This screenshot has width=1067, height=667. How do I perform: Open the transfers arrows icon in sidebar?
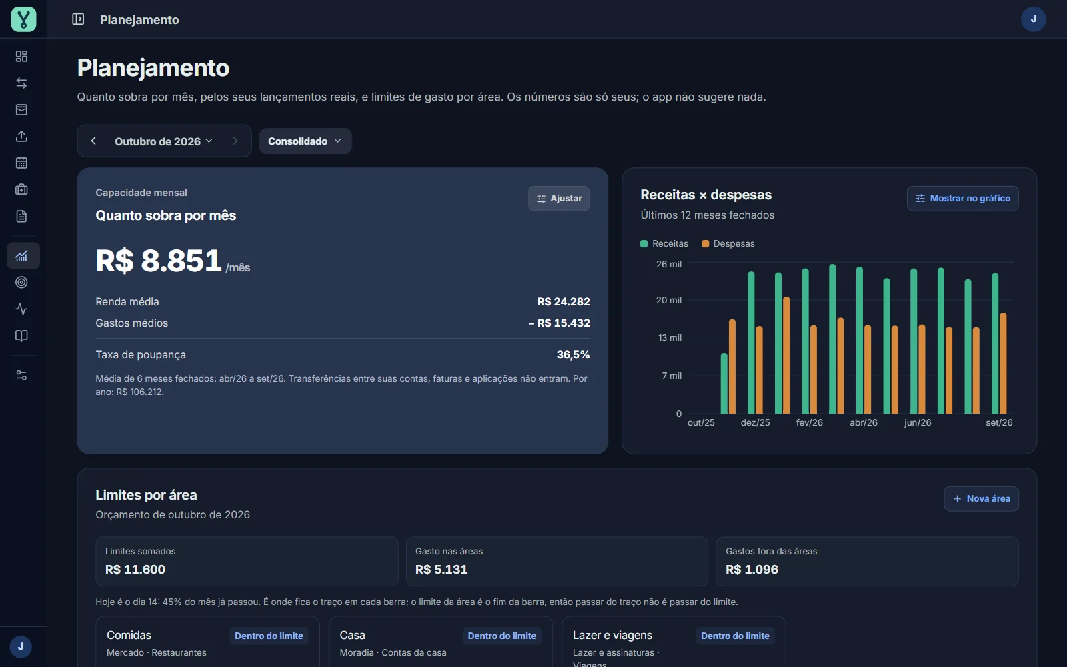click(x=21, y=83)
